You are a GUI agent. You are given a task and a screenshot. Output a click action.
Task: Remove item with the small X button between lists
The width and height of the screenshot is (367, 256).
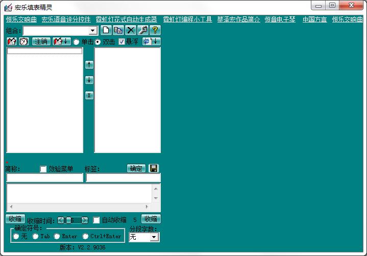tap(89, 95)
